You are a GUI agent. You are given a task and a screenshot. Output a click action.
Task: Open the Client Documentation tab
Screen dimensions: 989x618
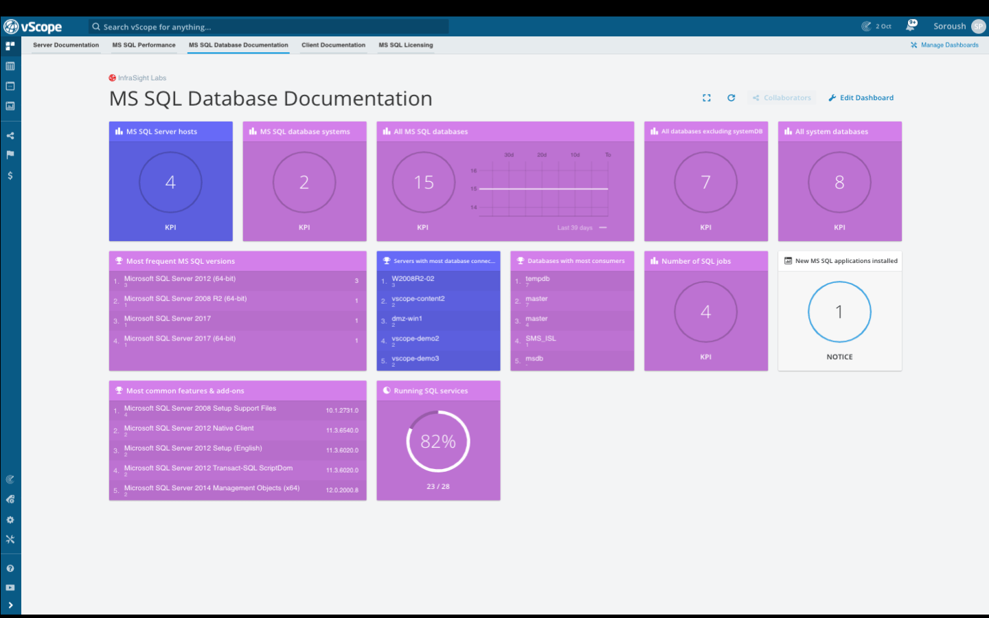[333, 45]
